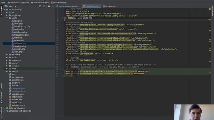214x120 pixels.
Task: Switch to the seotools.php editor tab
Action: tap(110, 6)
